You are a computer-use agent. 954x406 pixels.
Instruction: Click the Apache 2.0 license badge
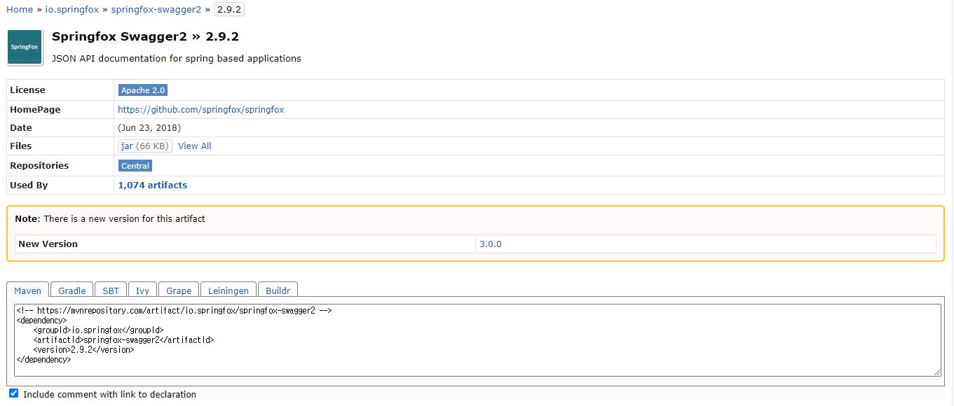point(143,90)
